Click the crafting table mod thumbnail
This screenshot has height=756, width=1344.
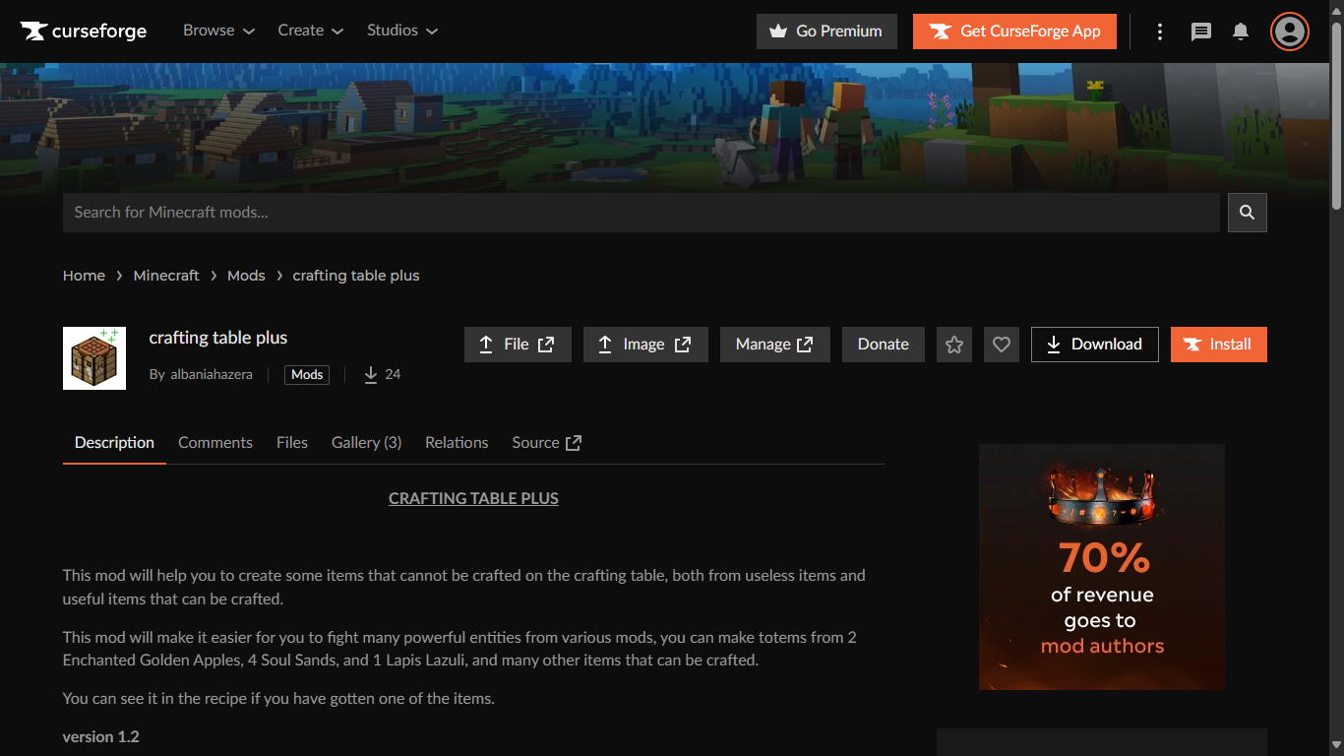(94, 358)
